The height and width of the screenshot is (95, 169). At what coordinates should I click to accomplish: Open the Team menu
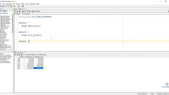[x=23, y=4]
